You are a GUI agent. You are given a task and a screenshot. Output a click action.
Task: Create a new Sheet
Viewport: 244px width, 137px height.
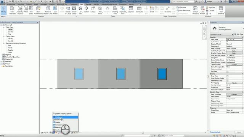[152, 10]
